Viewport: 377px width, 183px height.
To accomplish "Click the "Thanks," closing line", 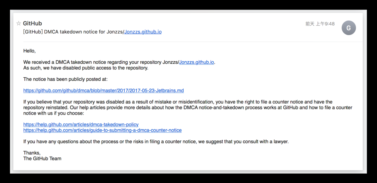I will 32,153.
